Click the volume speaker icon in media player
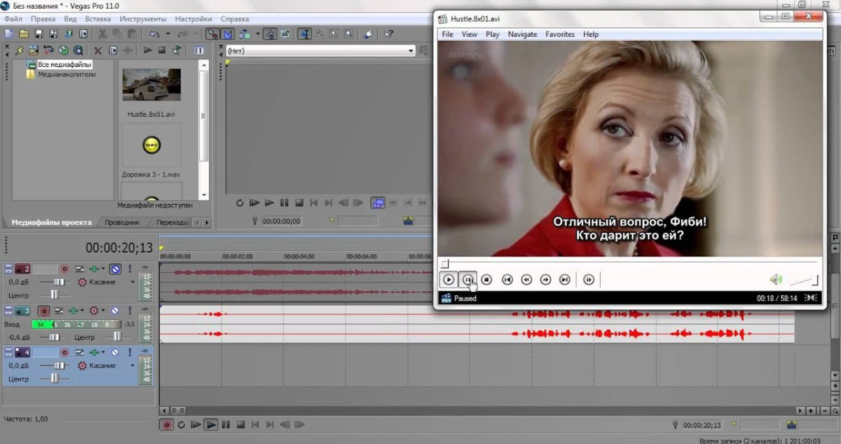Image resolution: width=841 pixels, height=444 pixels. pyautogui.click(x=776, y=280)
